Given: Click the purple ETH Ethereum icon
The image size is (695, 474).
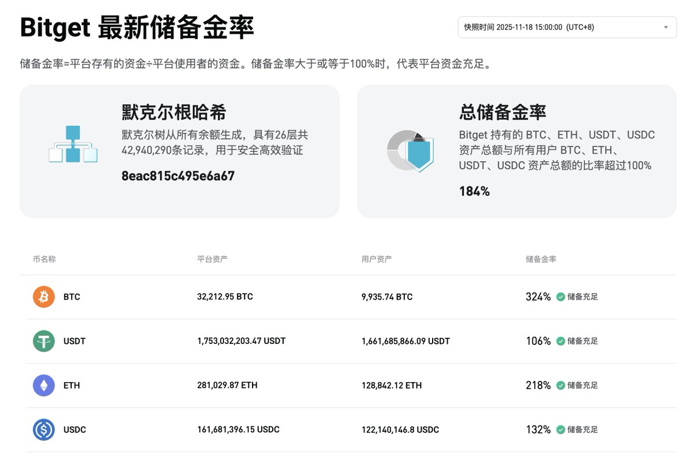Looking at the screenshot, I should point(43,386).
